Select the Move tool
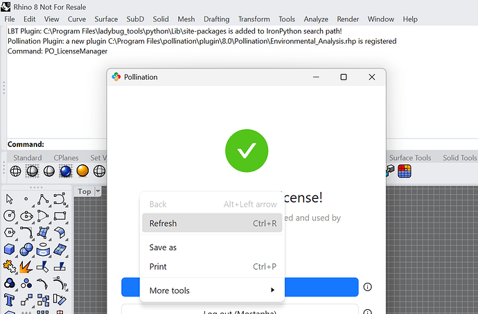 [x=26, y=300]
